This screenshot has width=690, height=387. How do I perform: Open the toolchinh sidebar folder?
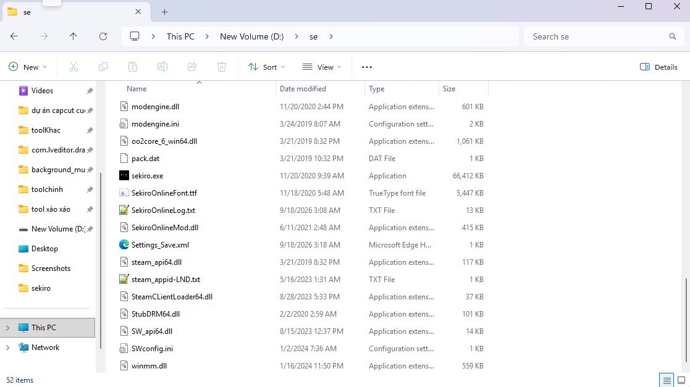[x=47, y=189]
